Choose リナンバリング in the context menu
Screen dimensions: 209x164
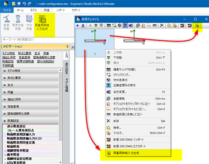(138, 75)
